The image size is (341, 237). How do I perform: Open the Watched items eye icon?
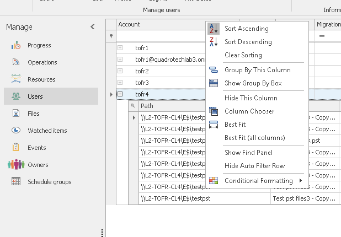[16, 130]
